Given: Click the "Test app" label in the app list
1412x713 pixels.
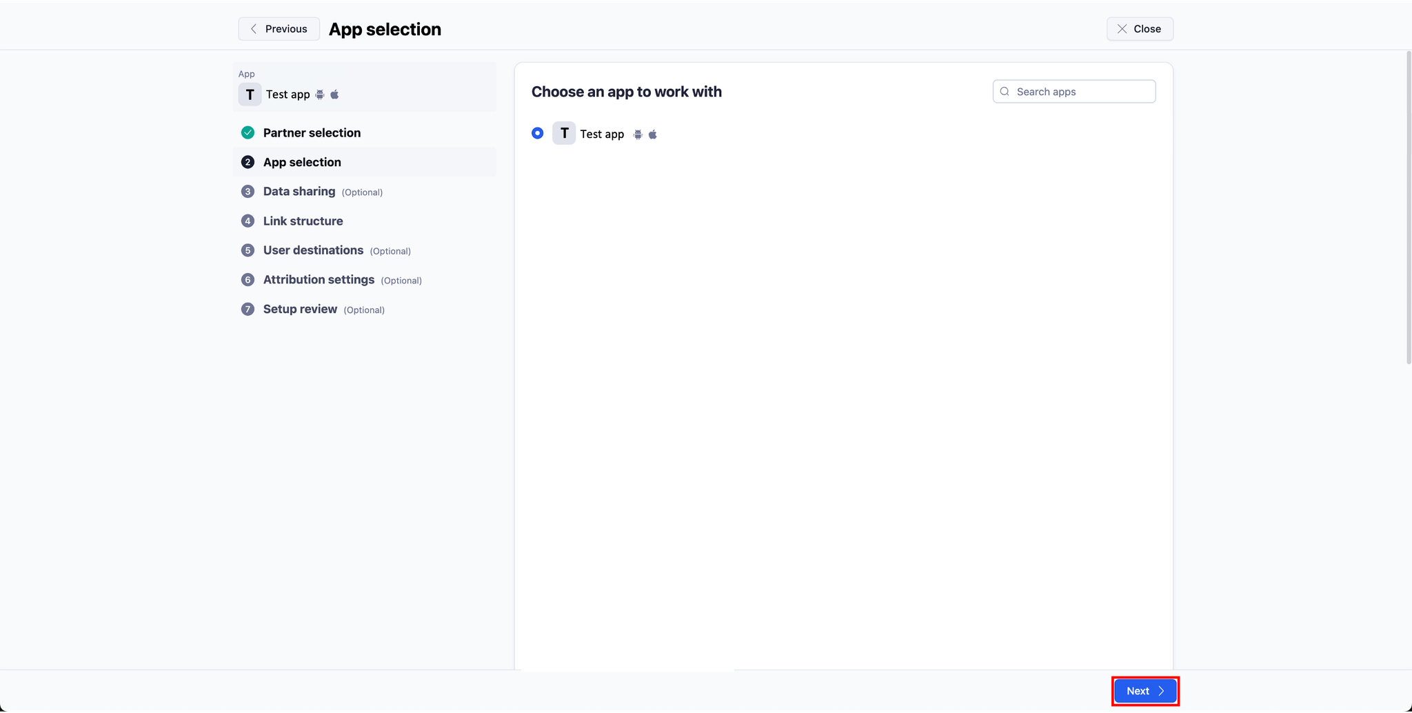Looking at the screenshot, I should (602, 134).
